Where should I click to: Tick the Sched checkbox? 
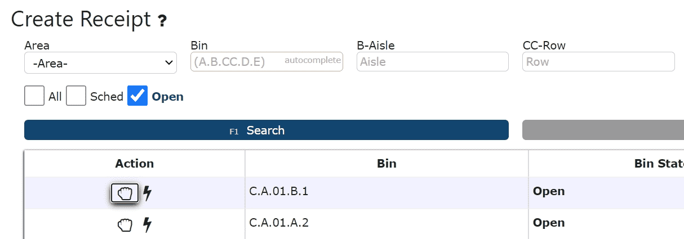click(76, 96)
